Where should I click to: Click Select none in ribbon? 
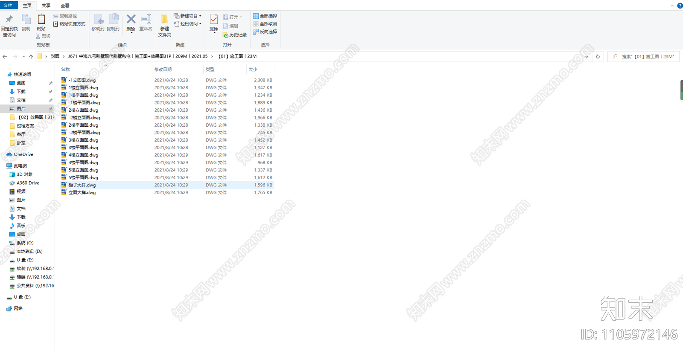point(265,24)
